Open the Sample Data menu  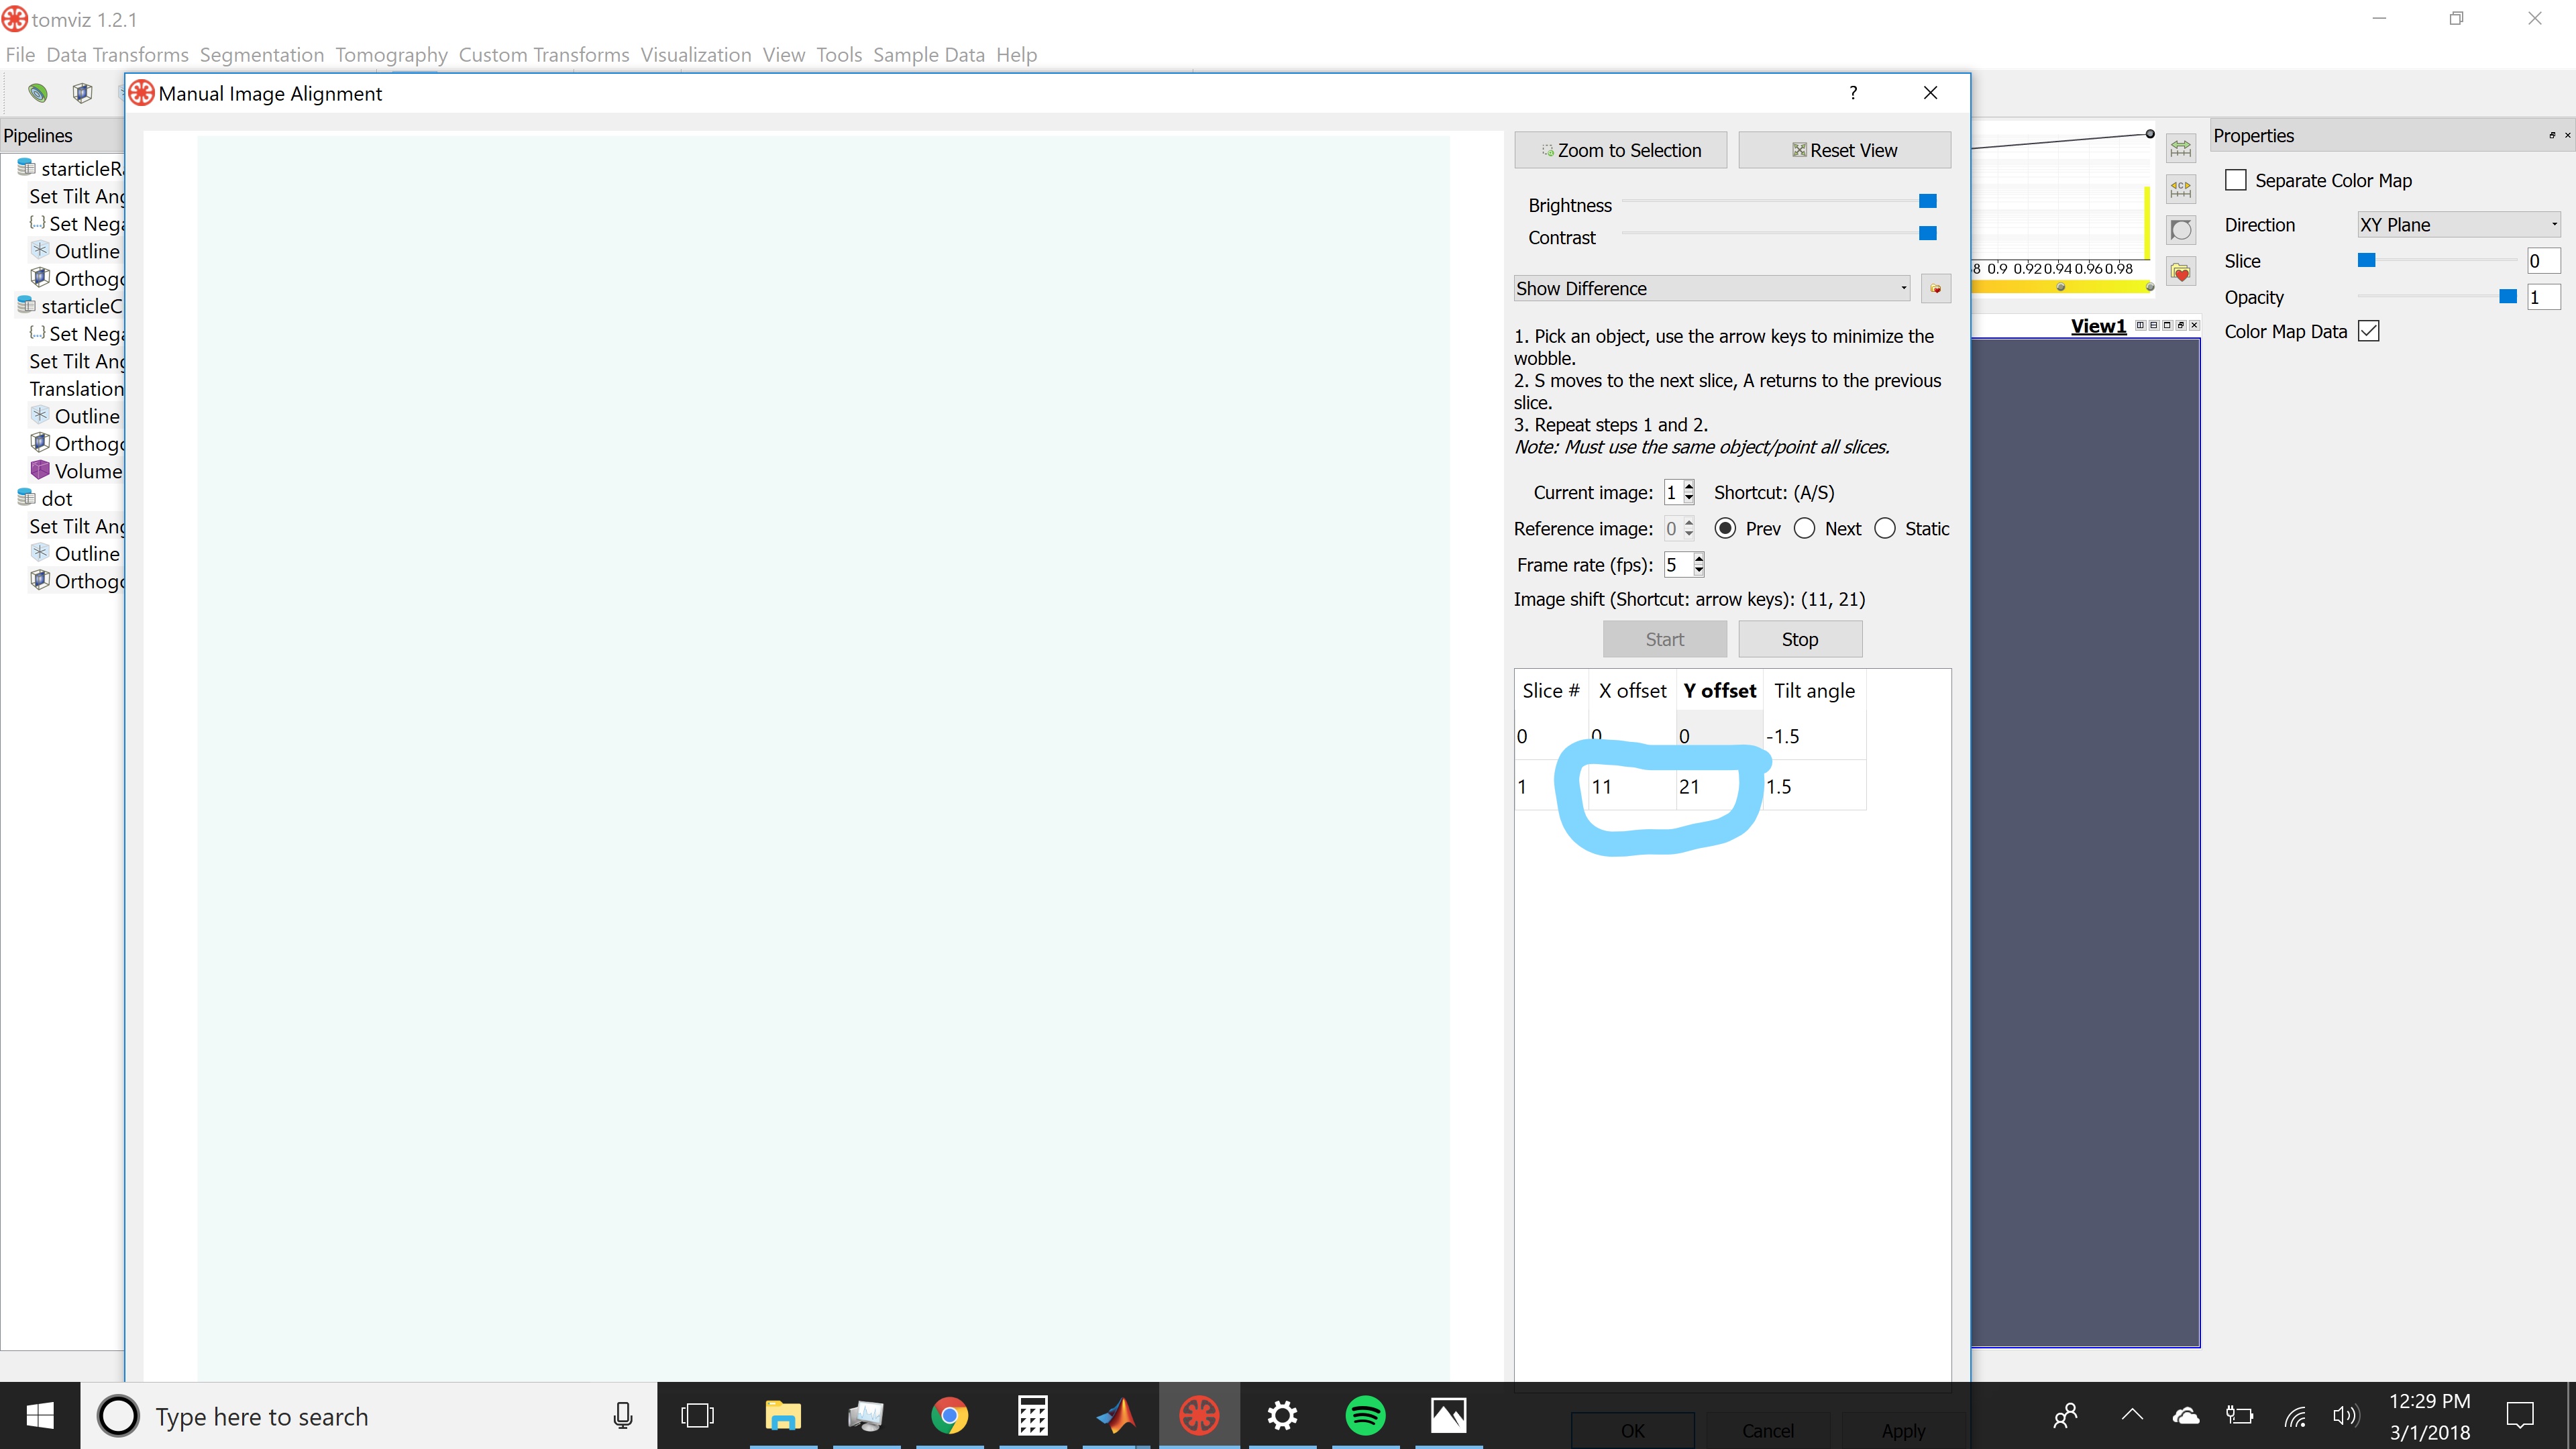click(928, 55)
